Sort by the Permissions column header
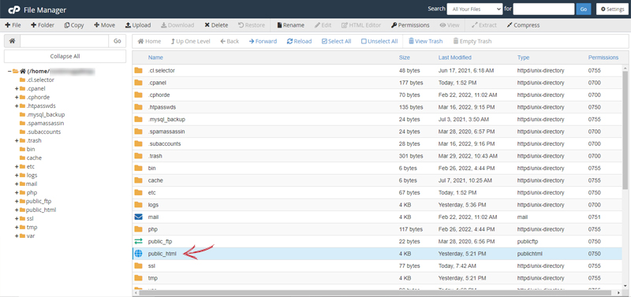The width and height of the screenshot is (631, 297). pos(603,58)
